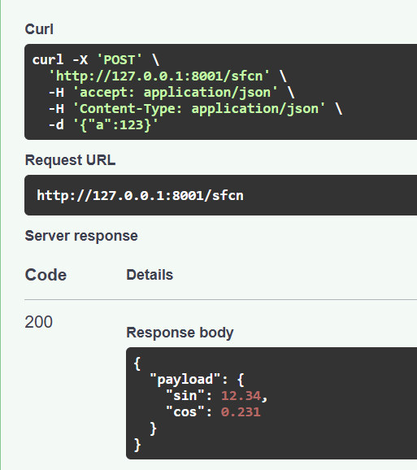
Task: Click the 'http://127.0.0.1:8001/sfcn' line in curl block
Action: point(167,76)
